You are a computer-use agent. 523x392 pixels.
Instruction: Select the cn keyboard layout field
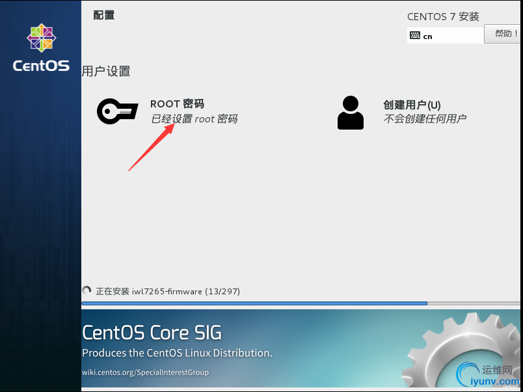pos(446,35)
